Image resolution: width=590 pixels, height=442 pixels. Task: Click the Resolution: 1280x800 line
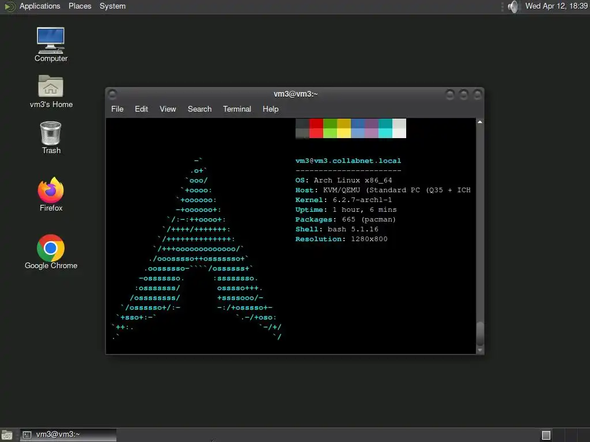click(341, 239)
